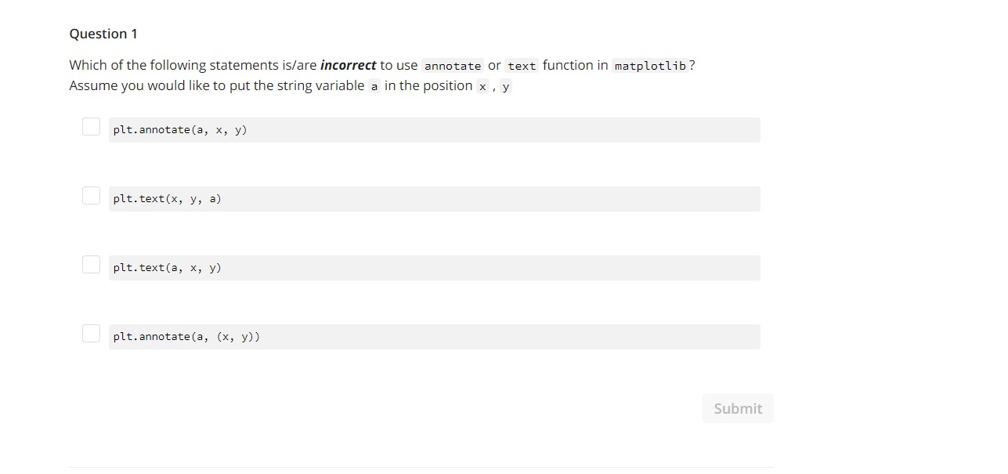Click the inline code word text in the question
Viewport: 1008px width, 474px height.
pyautogui.click(x=522, y=66)
